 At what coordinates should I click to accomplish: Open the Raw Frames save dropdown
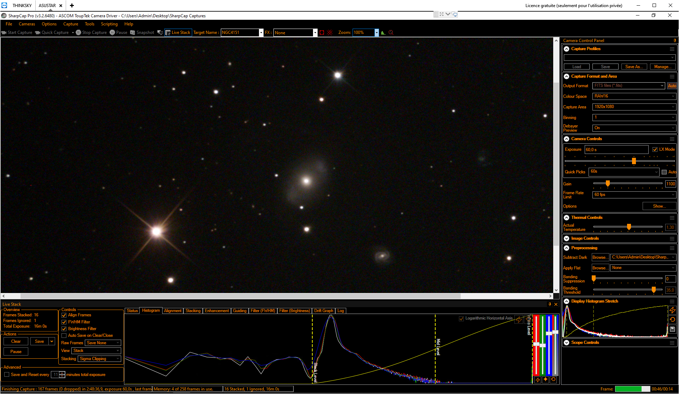[x=103, y=343]
